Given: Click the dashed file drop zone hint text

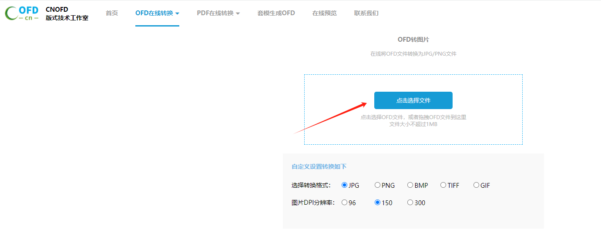Looking at the screenshot, I should [x=413, y=117].
